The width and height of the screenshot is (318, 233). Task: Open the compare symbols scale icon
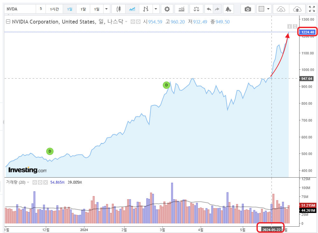[x=196, y=9]
